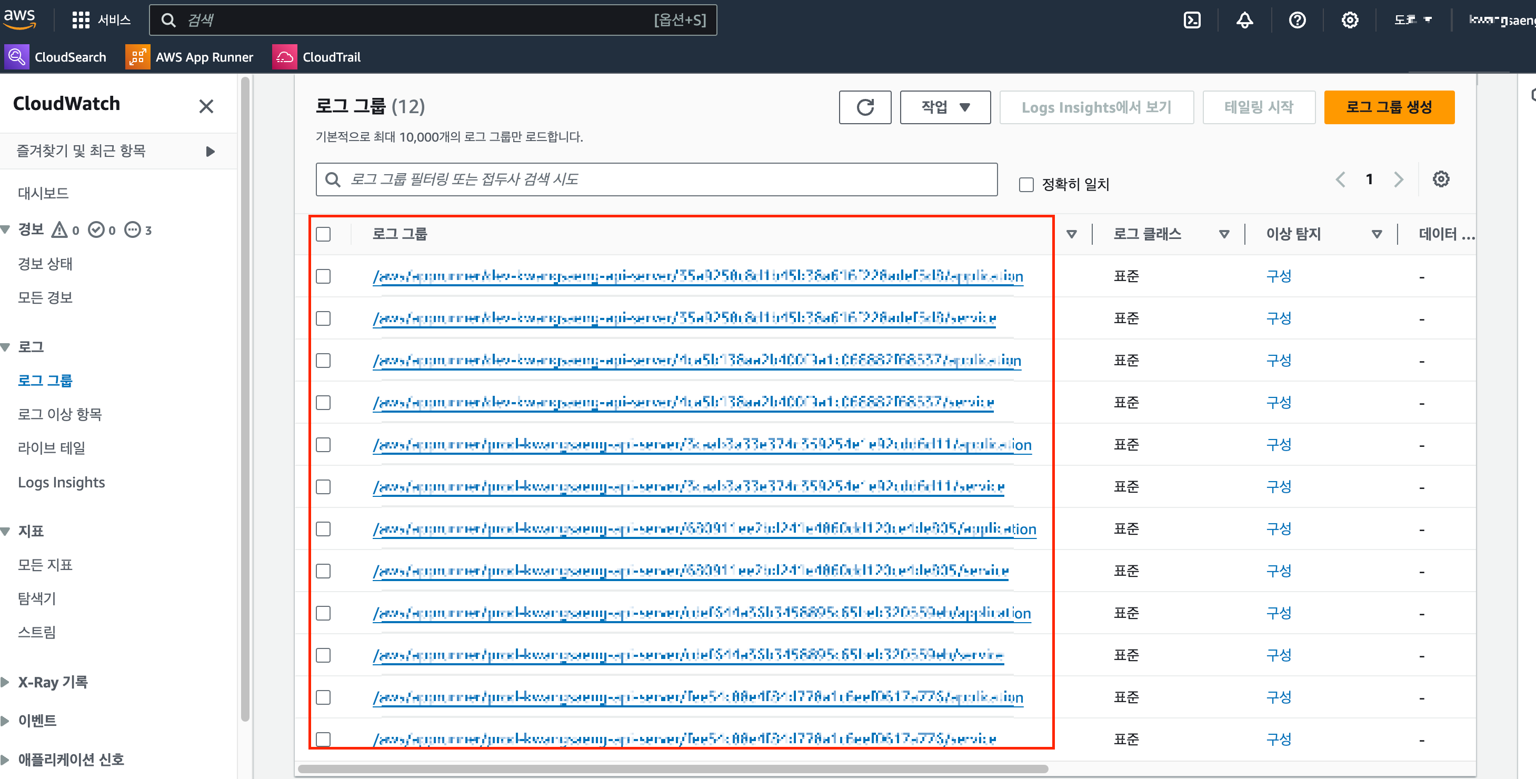Click the 로그 그룹 생성 button
Viewport: 1536px width, 779px height.
[x=1389, y=107]
